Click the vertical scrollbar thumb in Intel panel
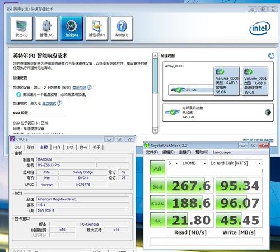 point(155,76)
